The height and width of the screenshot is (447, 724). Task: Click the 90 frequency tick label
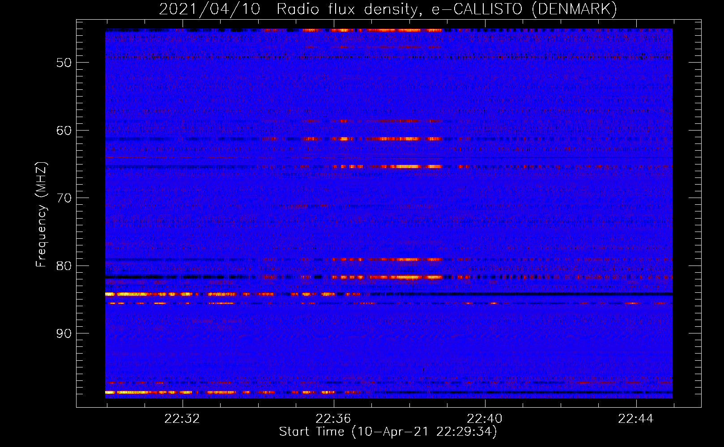pyautogui.click(x=64, y=333)
